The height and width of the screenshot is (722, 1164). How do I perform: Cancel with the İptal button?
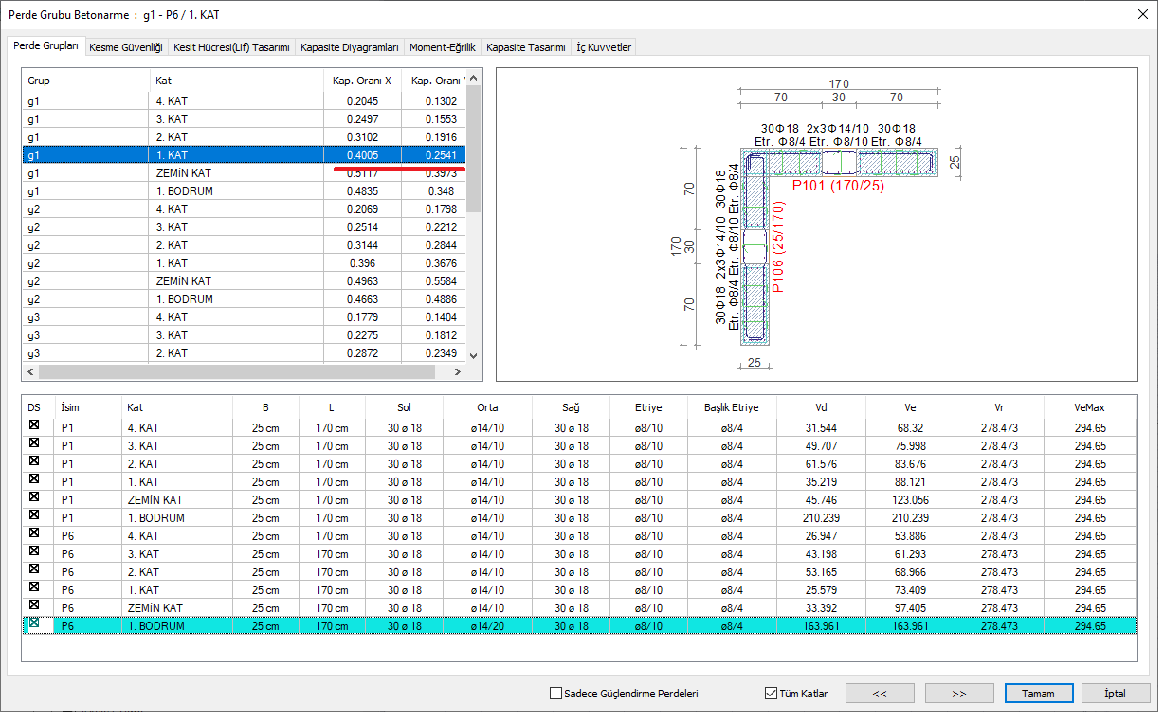[x=1116, y=694]
